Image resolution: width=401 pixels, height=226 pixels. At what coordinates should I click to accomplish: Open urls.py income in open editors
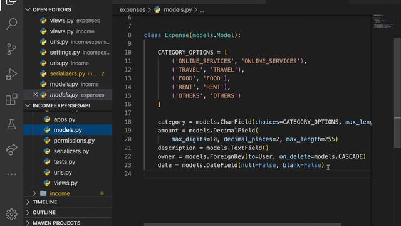tap(68, 63)
